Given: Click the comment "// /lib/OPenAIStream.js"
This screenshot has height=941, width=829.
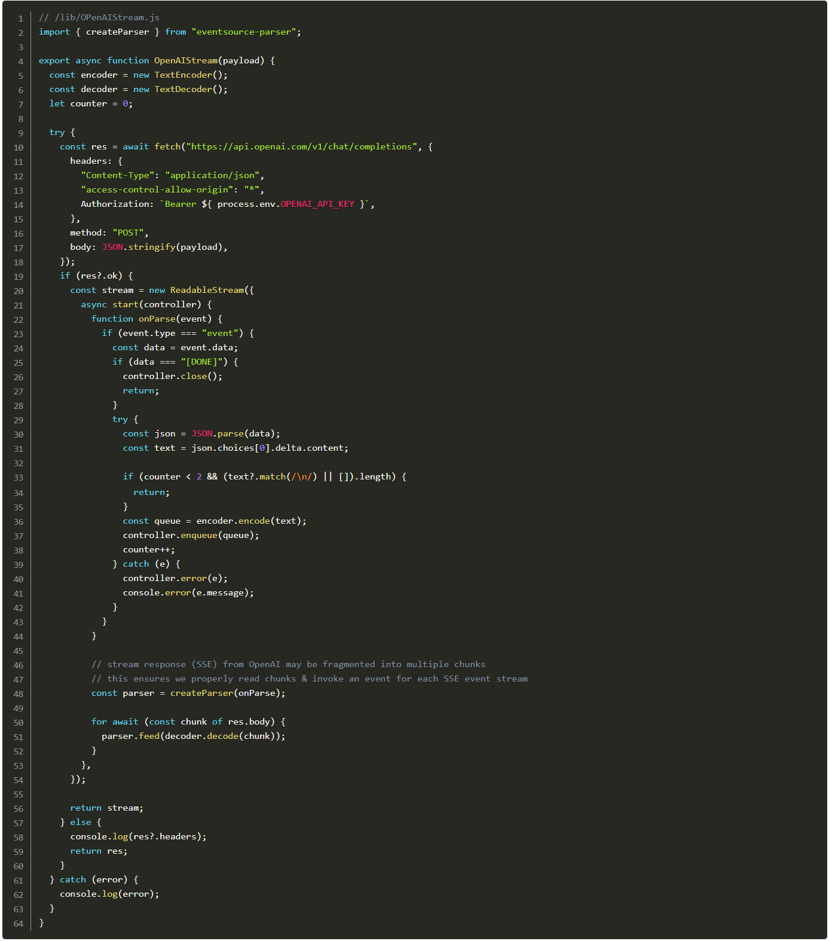Looking at the screenshot, I should click(99, 17).
